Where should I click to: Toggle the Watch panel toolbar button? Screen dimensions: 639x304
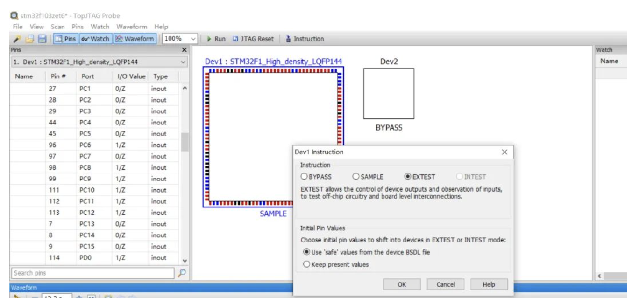[95, 39]
